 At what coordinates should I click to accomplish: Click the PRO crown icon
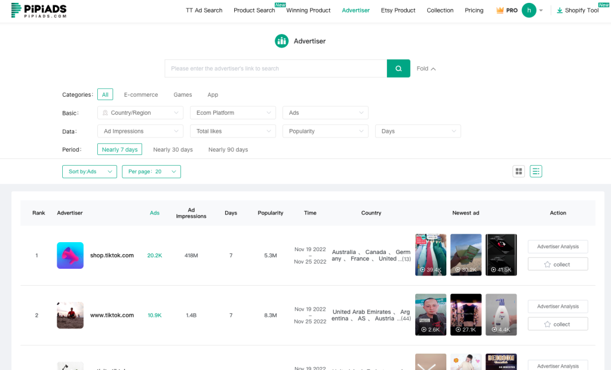[500, 10]
